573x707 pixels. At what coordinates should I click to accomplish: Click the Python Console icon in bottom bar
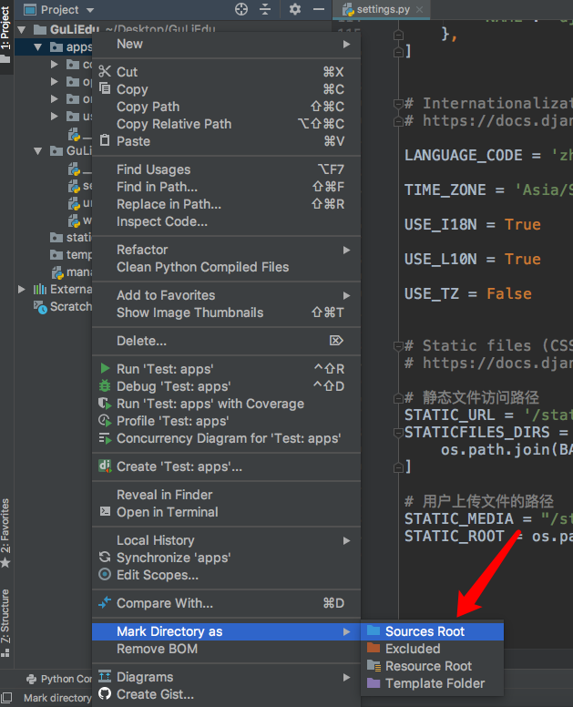[31, 679]
